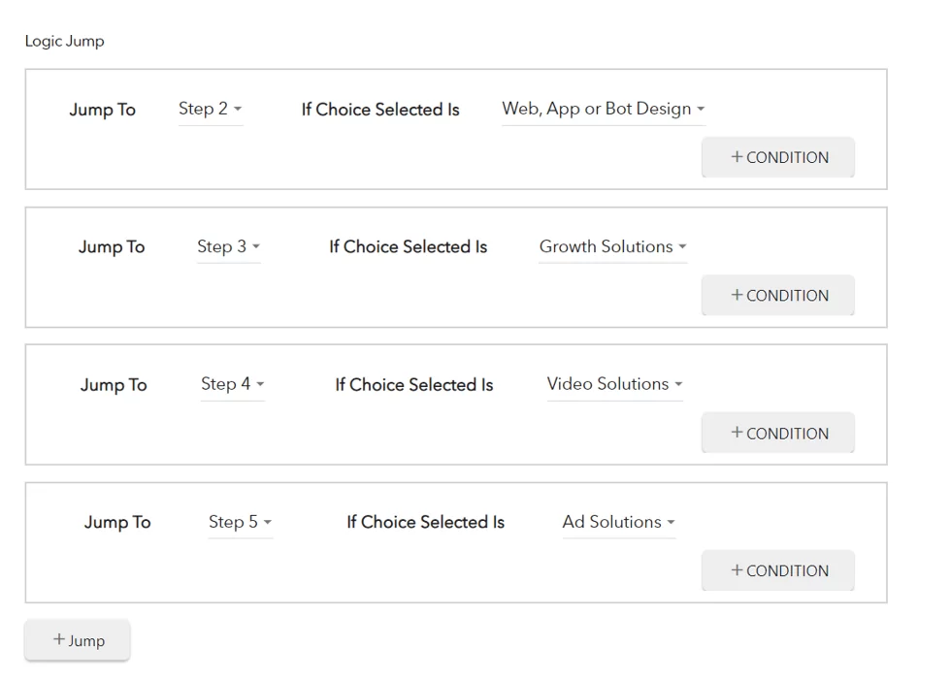Screen dimensions: 951x679
Task: Expand the 'Video Solutions' choice selector
Action: click(x=614, y=384)
